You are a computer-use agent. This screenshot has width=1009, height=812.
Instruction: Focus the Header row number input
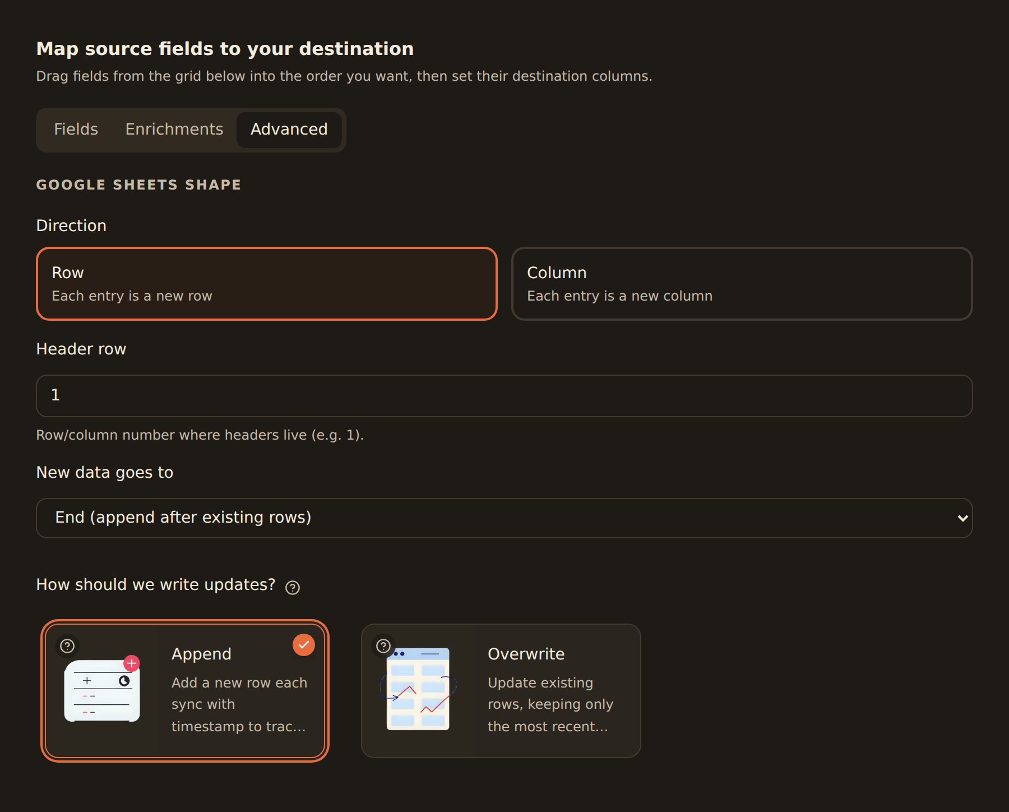(x=504, y=396)
